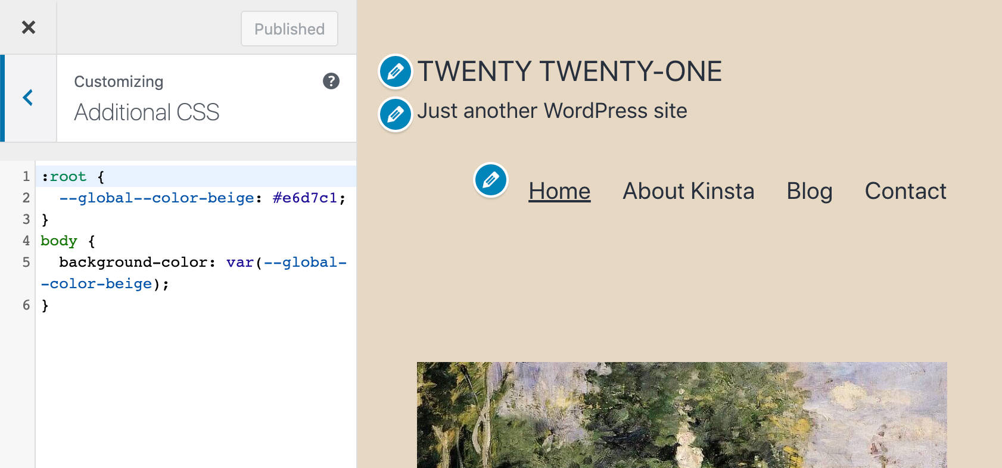
Task: Place cursor on the ':root {' line
Action: pos(196,176)
